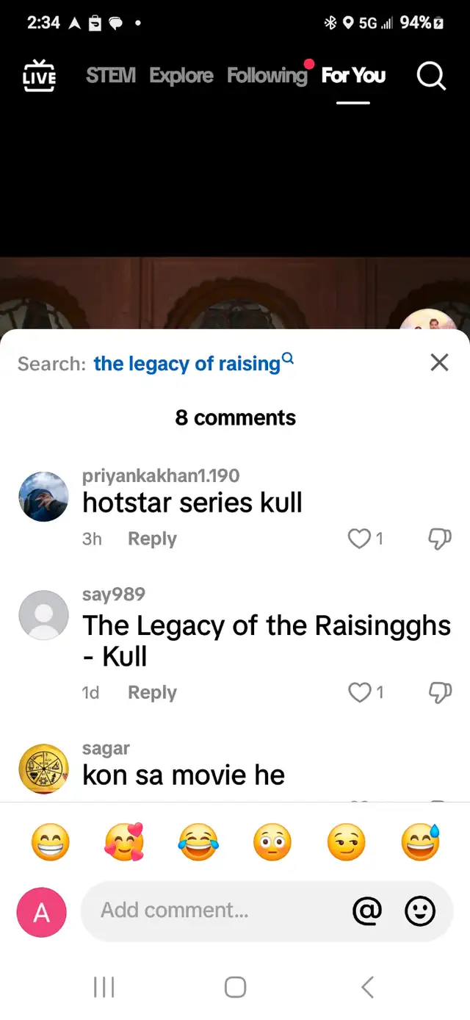Insert the tears of joy emoji

198,842
